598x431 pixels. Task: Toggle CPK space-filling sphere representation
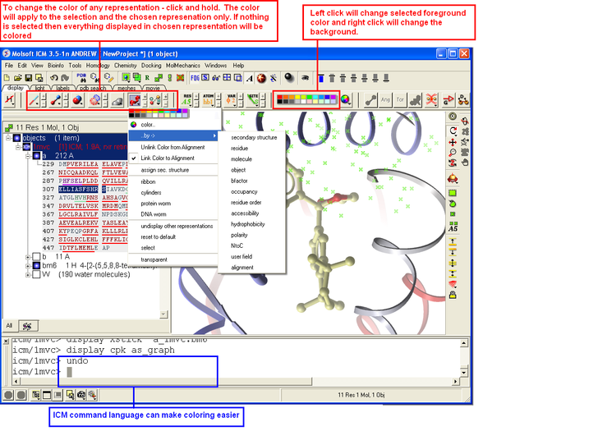point(77,101)
